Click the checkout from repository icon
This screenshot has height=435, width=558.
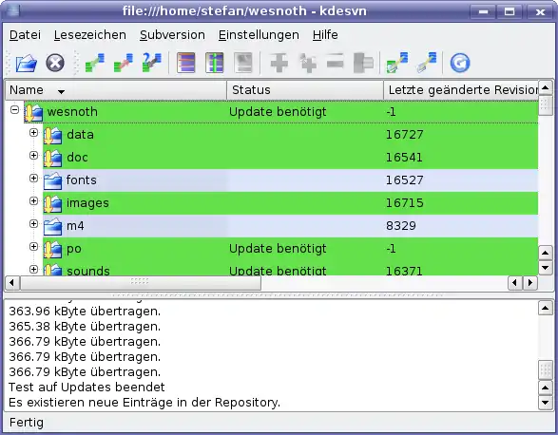[x=397, y=63]
